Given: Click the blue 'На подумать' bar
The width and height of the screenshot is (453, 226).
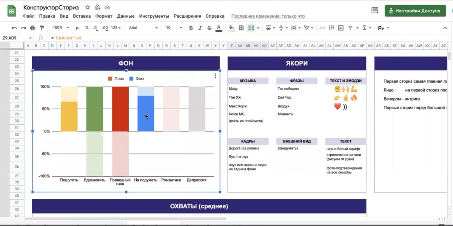Looking at the screenshot, I should (146, 113).
